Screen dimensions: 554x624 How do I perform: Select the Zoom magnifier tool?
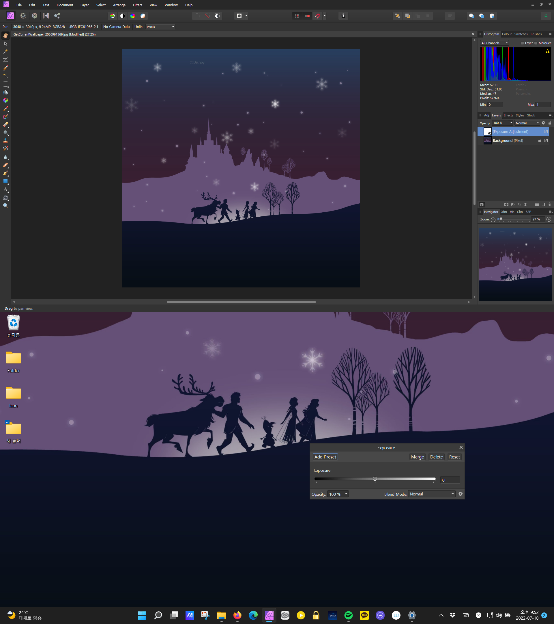pos(5,205)
